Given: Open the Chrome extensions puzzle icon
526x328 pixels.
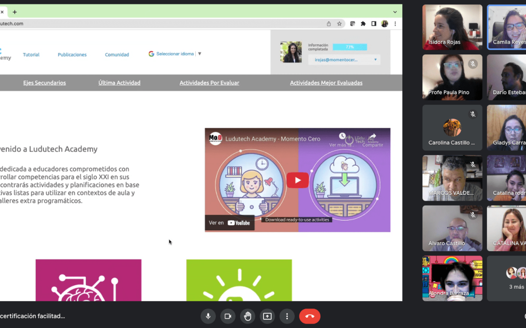Looking at the screenshot, I should (x=363, y=24).
